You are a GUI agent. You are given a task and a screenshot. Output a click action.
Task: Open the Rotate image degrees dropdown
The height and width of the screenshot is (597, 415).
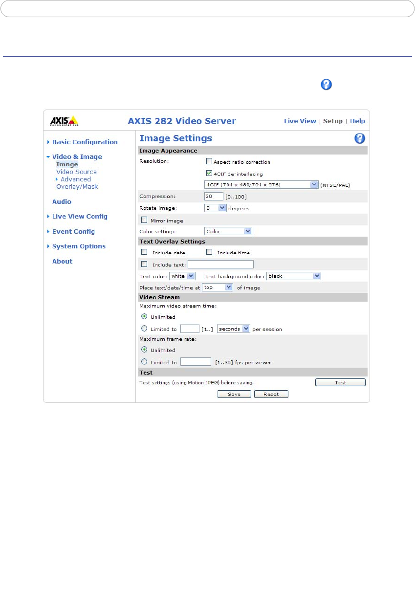pyautogui.click(x=216, y=208)
